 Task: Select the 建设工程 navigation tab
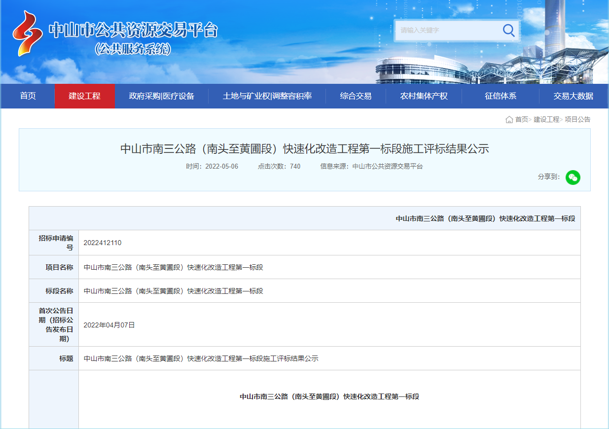click(x=84, y=96)
